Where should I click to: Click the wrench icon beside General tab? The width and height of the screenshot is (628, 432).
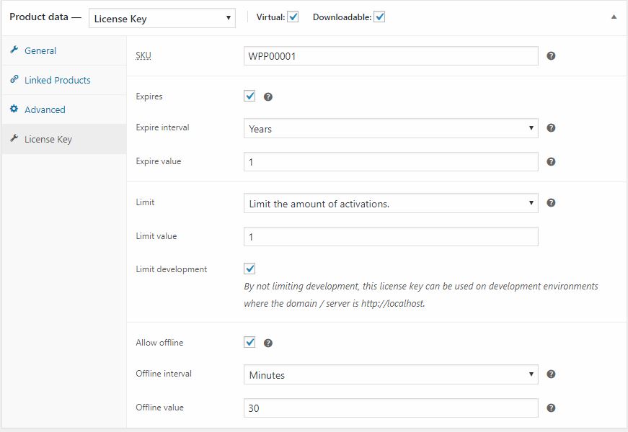[14, 50]
